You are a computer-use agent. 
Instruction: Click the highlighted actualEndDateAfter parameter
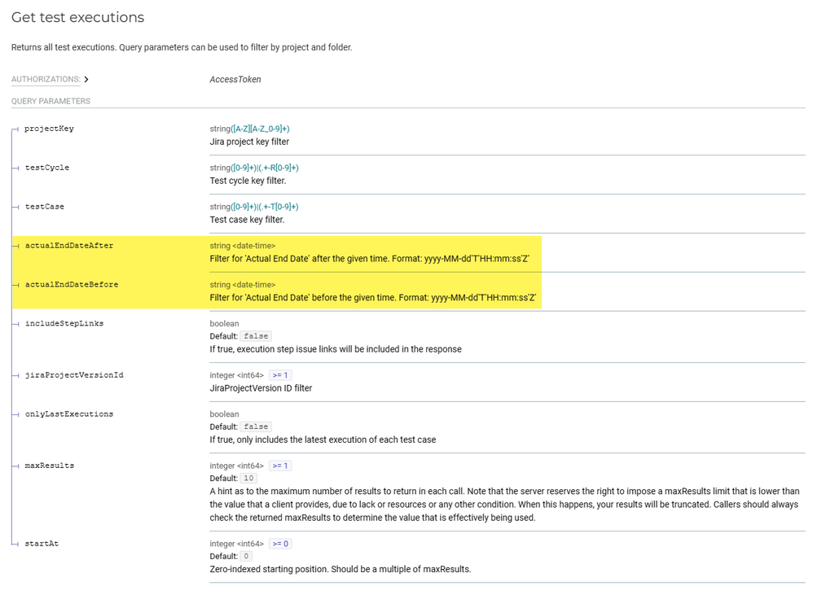[x=68, y=246]
